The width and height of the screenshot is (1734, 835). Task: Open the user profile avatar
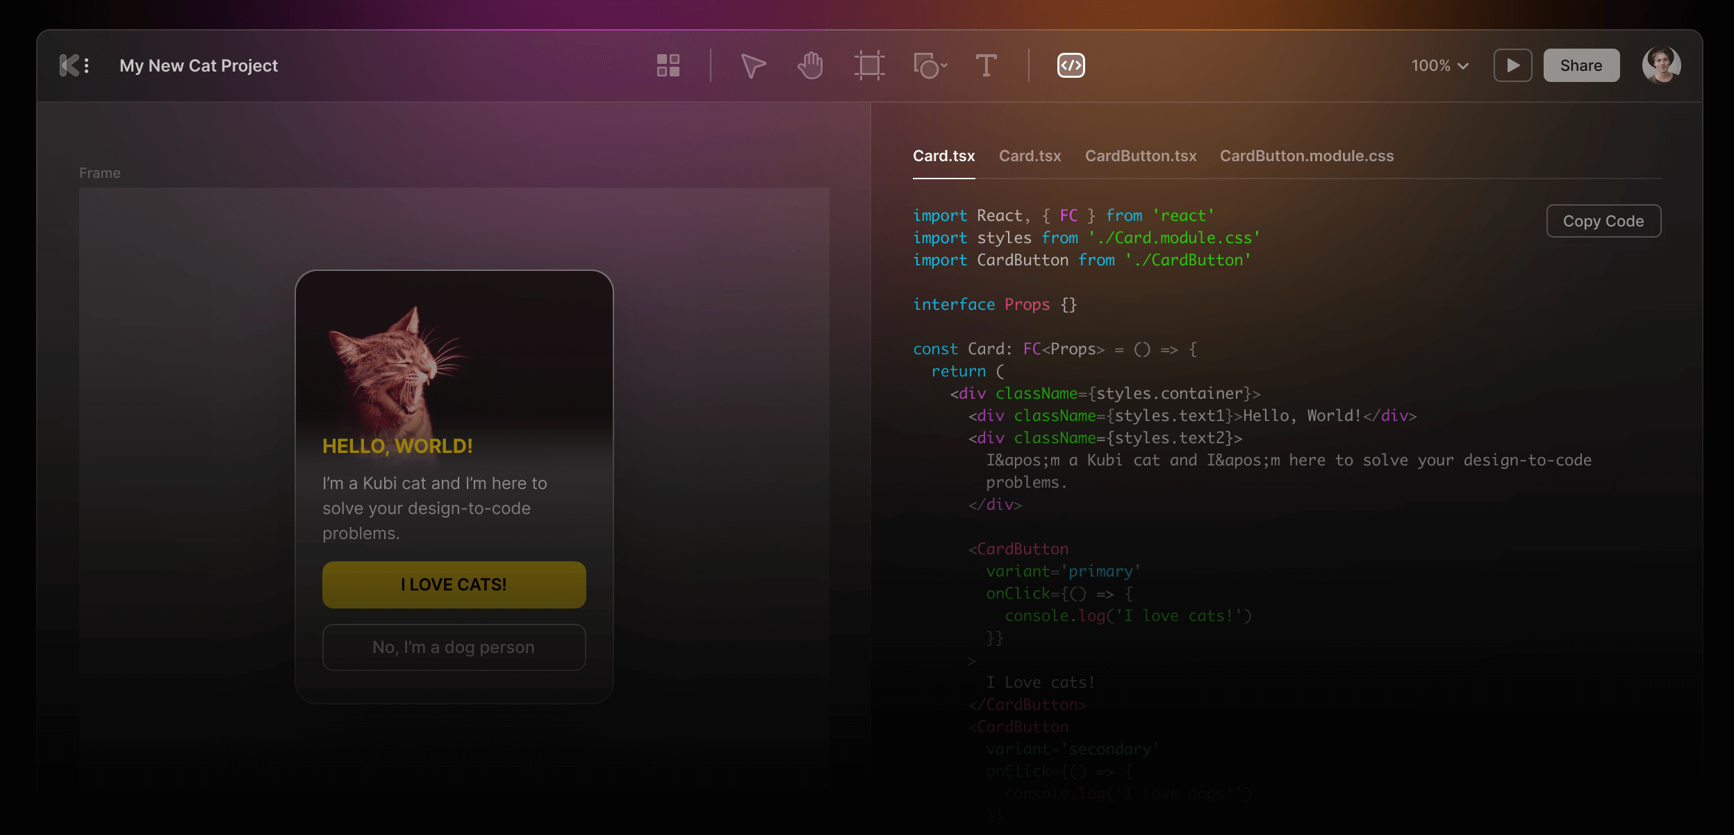(1661, 65)
